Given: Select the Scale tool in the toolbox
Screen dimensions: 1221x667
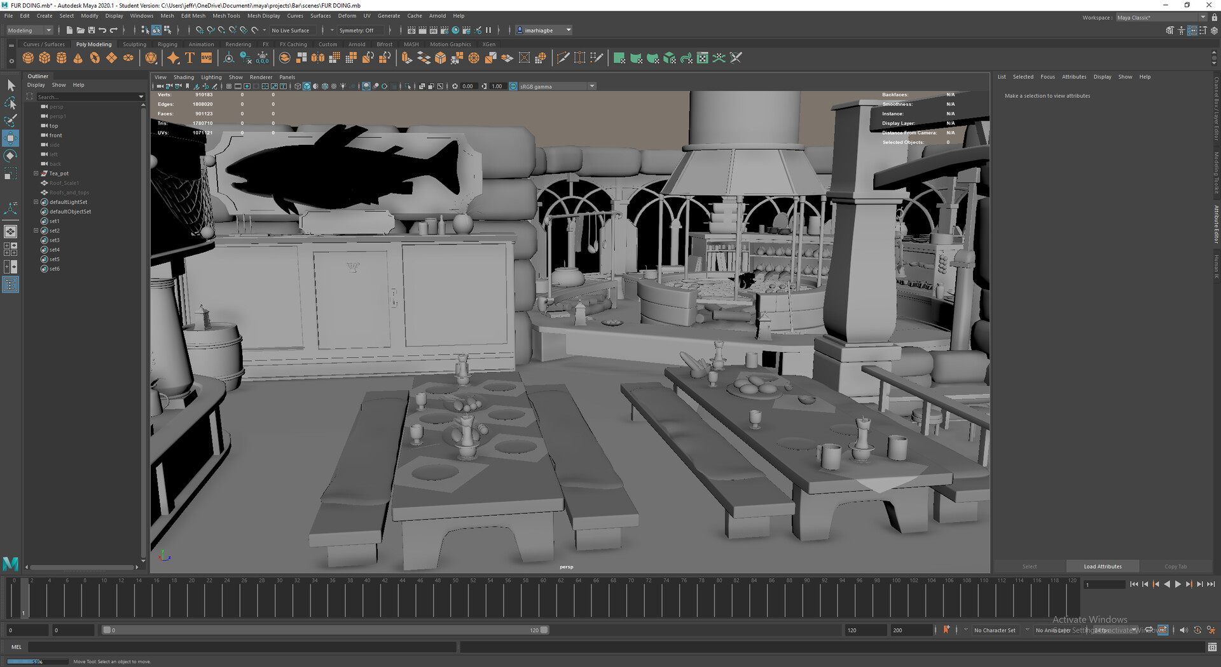Looking at the screenshot, I should [11, 173].
